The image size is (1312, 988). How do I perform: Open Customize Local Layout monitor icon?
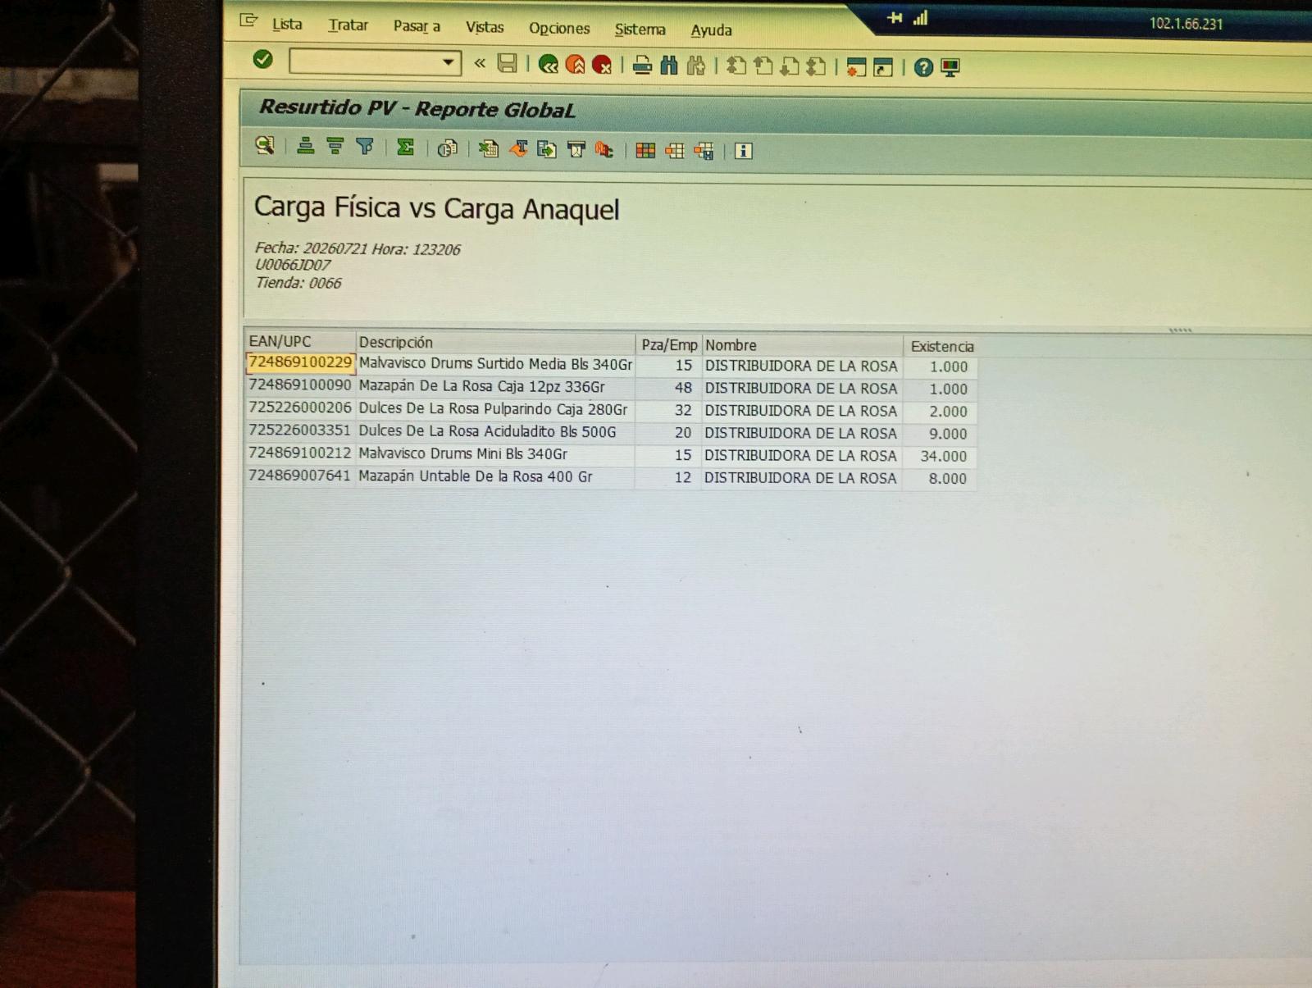[950, 67]
